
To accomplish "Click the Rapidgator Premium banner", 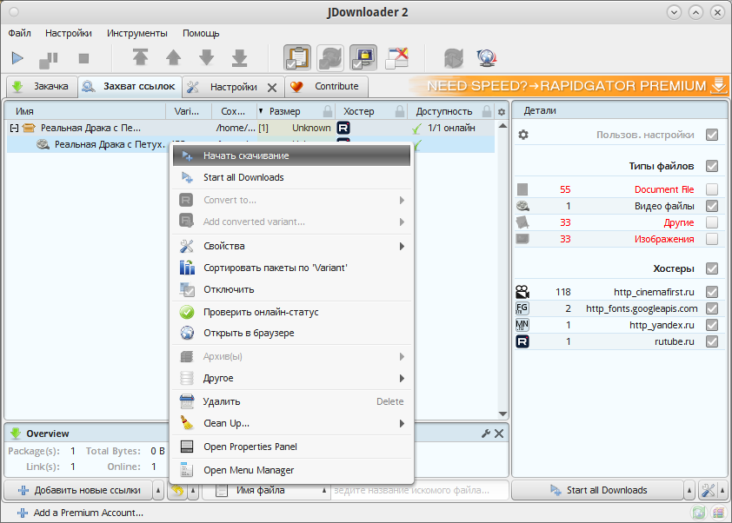I will (x=569, y=86).
